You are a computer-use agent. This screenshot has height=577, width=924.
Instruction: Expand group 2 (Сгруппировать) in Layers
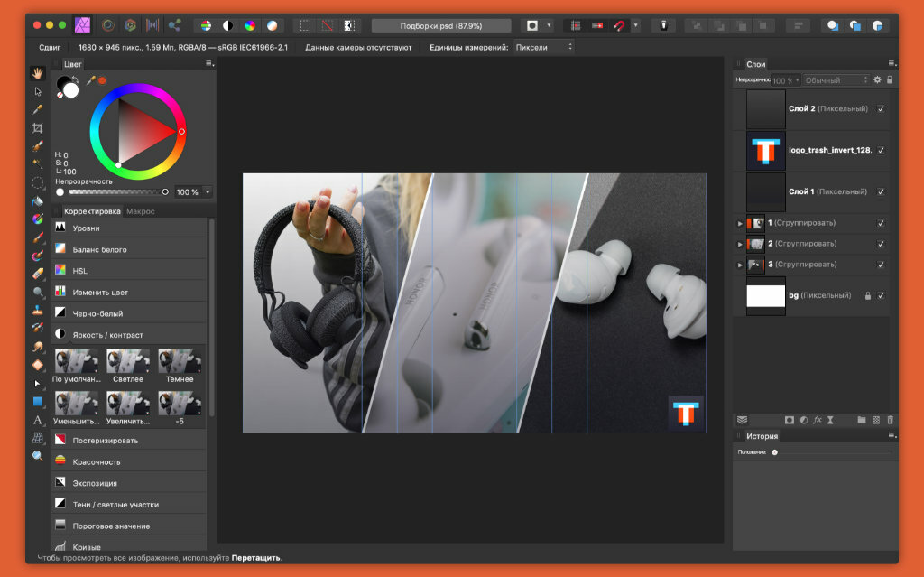point(740,244)
